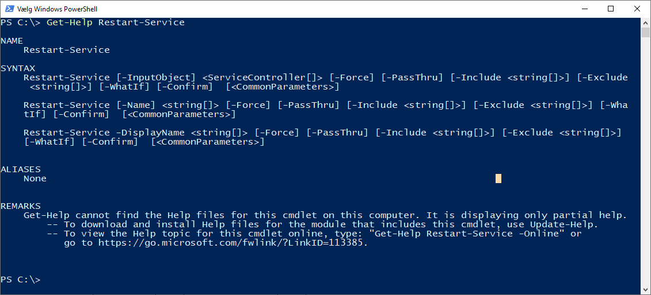Minimize the PowerShell window
Screen dimensions: 651x295
pyautogui.click(x=584, y=9)
